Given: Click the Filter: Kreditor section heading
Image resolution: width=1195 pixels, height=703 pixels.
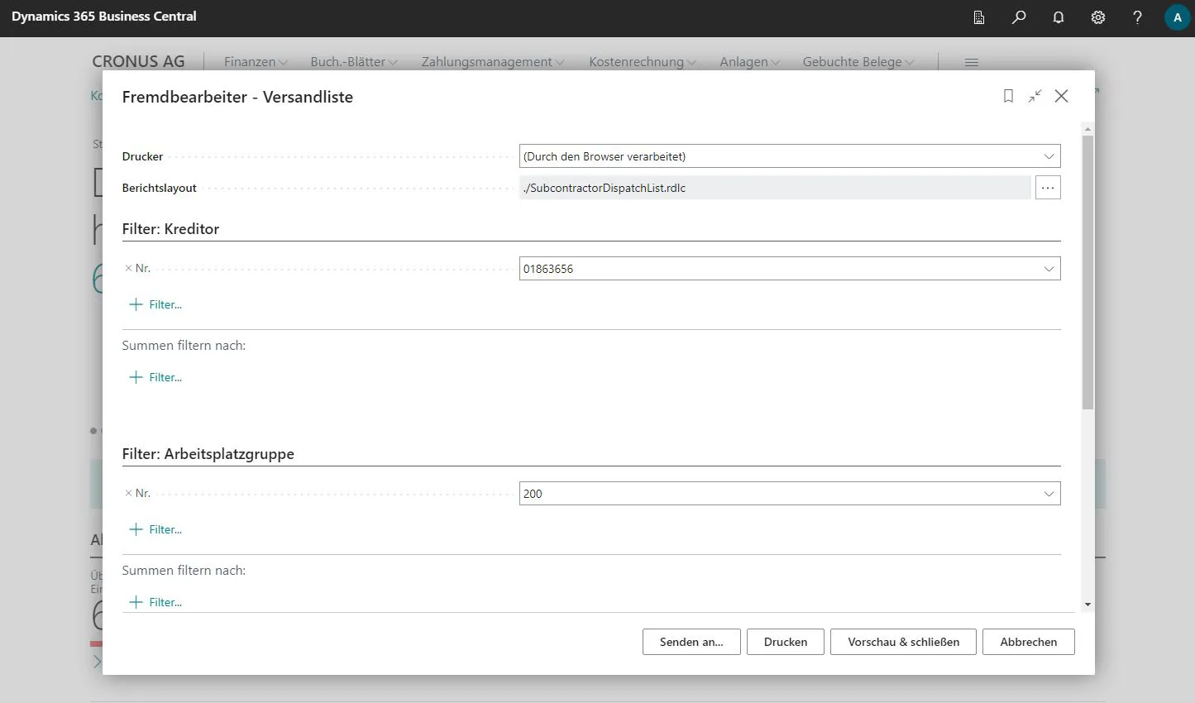Looking at the screenshot, I should point(170,229).
